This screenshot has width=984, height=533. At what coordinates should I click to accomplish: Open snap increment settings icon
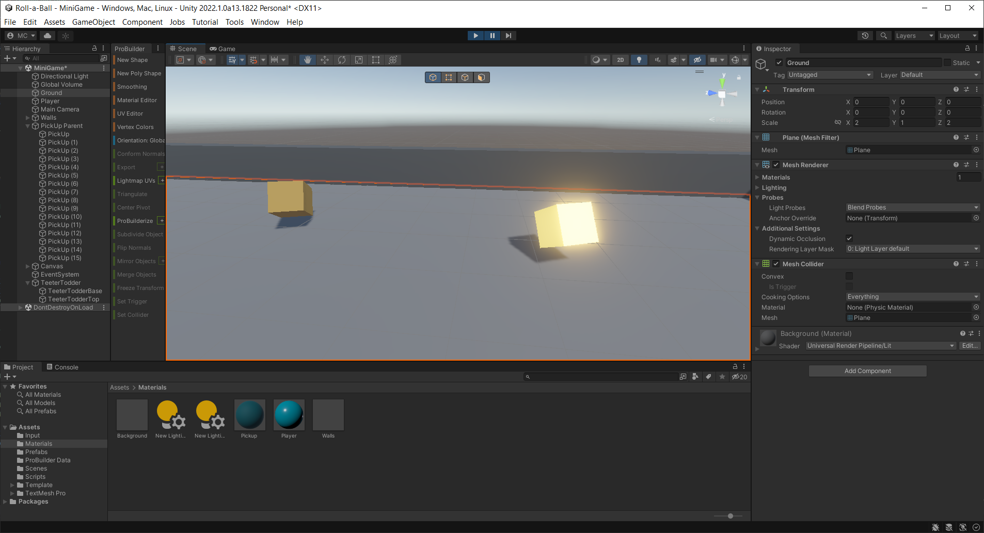coord(275,60)
